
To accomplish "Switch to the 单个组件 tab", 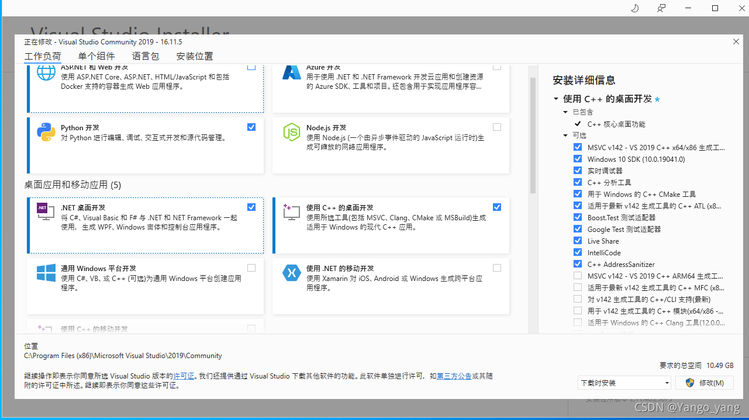I will 96,56.
